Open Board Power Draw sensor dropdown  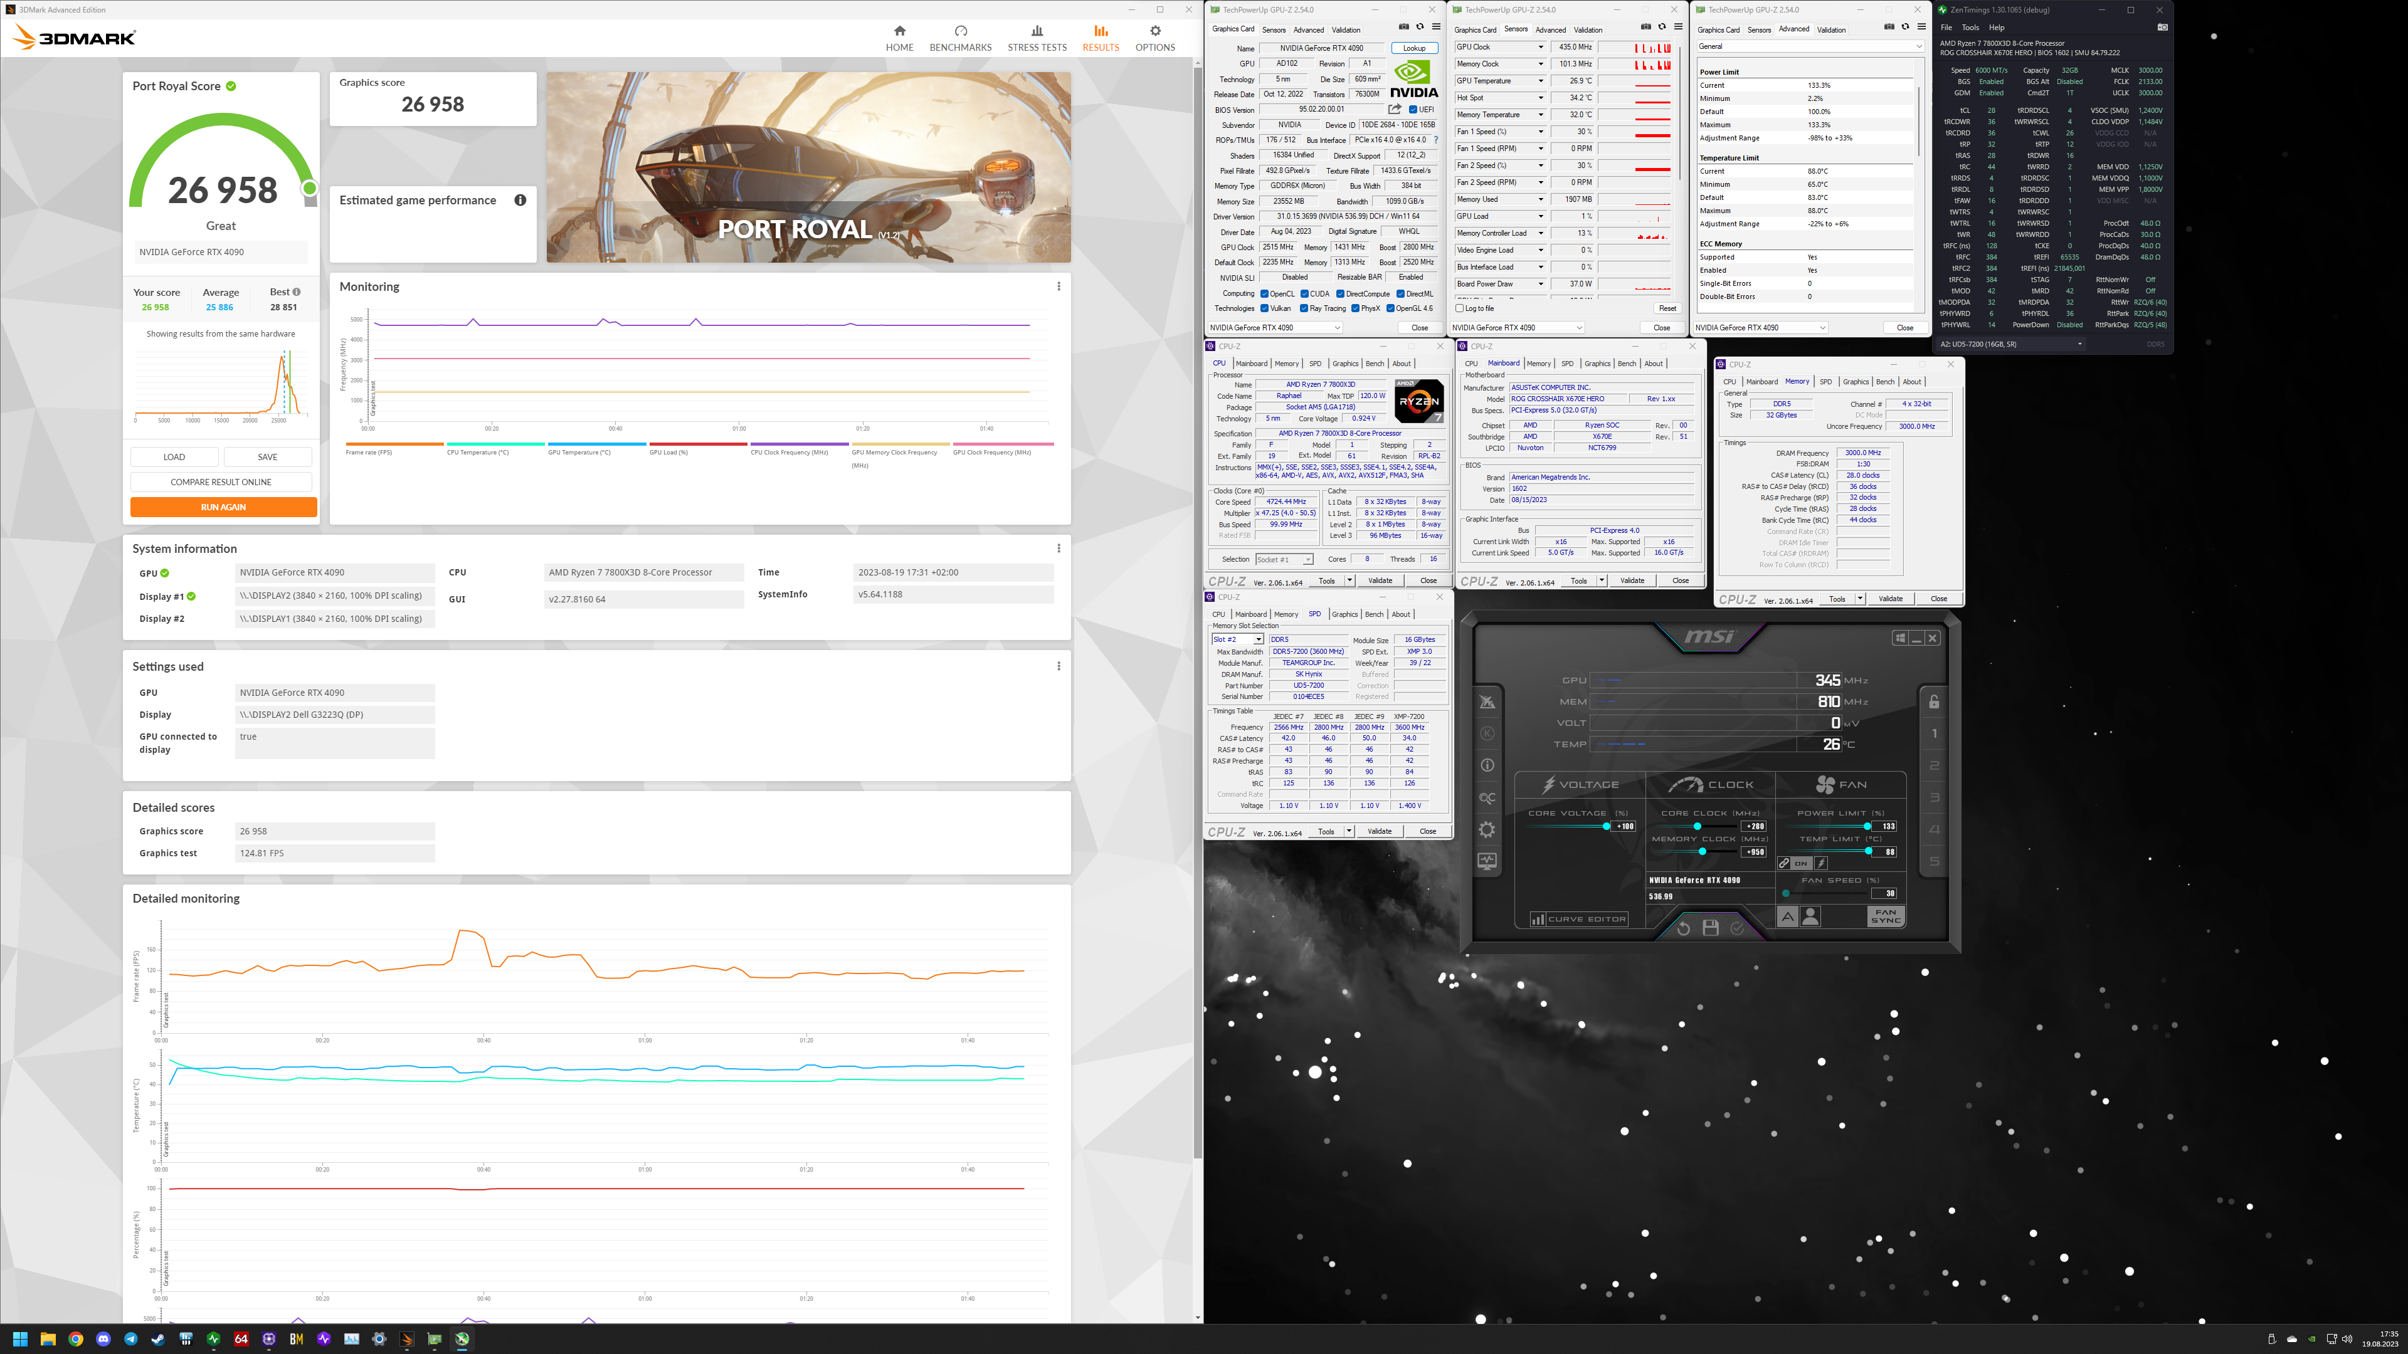[1541, 284]
